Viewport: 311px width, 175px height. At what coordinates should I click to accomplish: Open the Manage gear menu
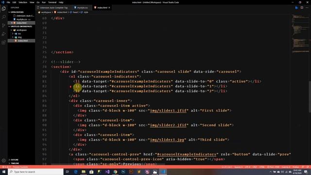click(3, 160)
